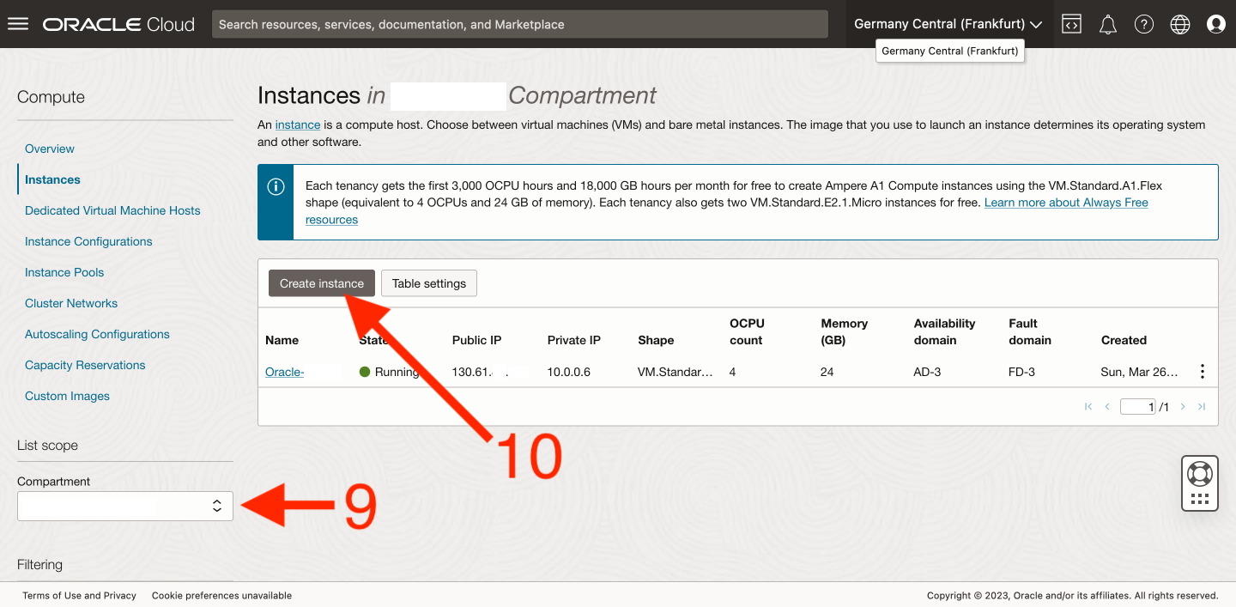Open the Compartment selector dropdown
The height and width of the screenshot is (607, 1236).
(x=125, y=507)
